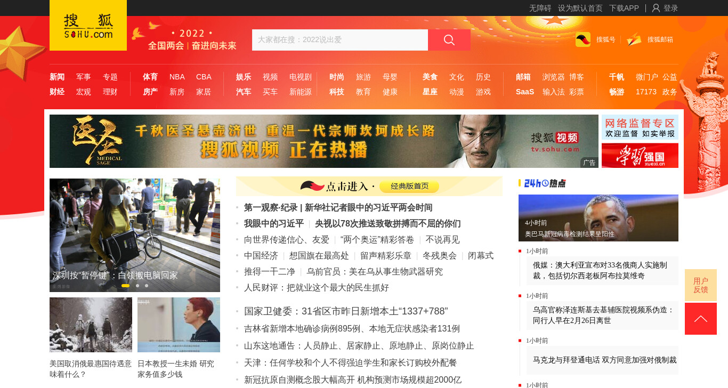Open the 学习强国 banner

640,156
